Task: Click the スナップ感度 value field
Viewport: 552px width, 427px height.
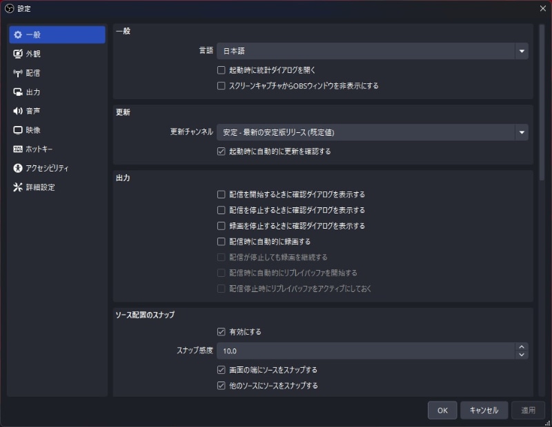Action: pos(366,351)
